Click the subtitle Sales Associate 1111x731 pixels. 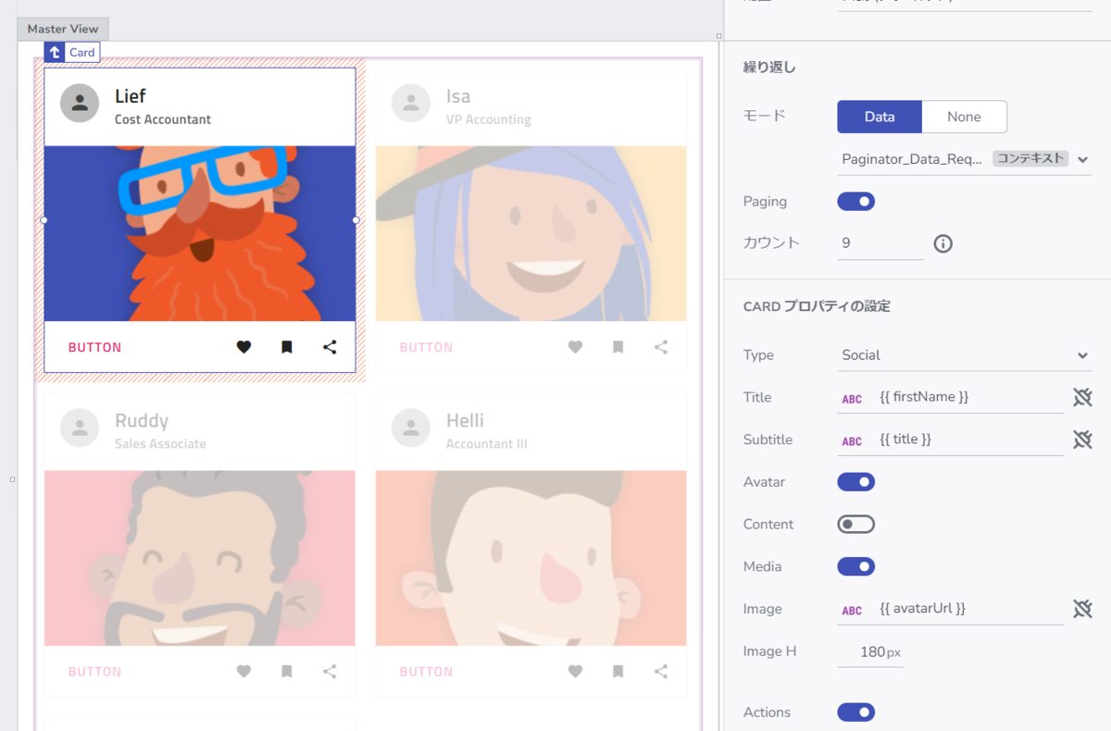pyautogui.click(x=160, y=444)
